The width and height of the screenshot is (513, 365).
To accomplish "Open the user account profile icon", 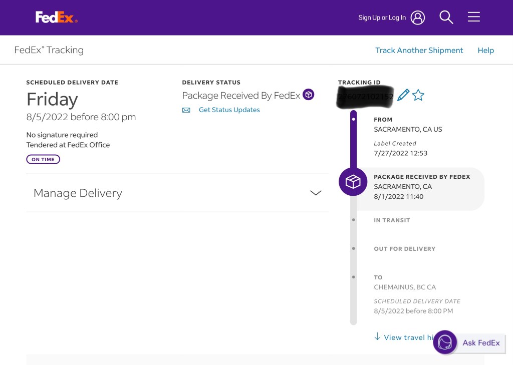I will click(x=417, y=18).
